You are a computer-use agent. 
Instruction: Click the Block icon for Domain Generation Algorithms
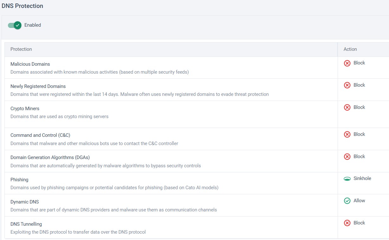point(347,157)
